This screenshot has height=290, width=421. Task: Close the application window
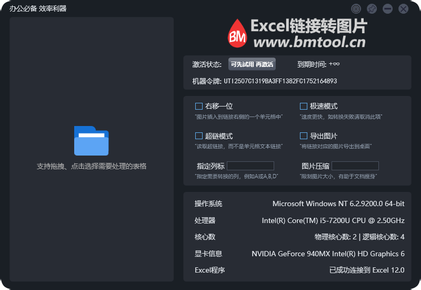click(x=403, y=8)
